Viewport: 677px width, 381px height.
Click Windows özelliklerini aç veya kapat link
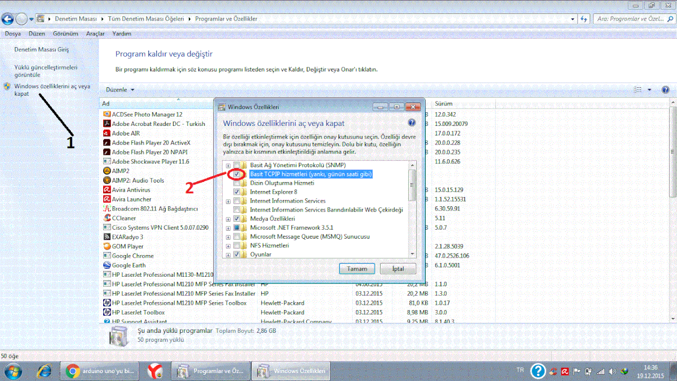52,89
